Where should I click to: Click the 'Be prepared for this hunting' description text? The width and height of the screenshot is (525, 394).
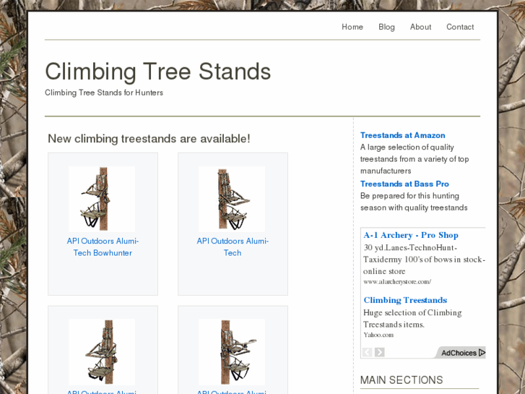[x=409, y=196]
